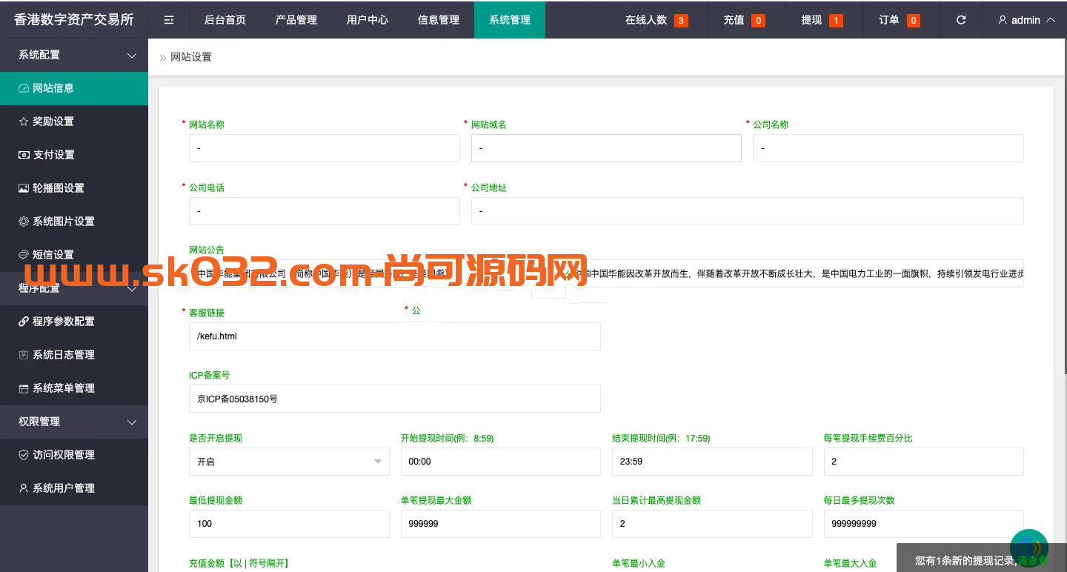
Task: Select the 网站信息 gauge icon
Action: [24, 88]
